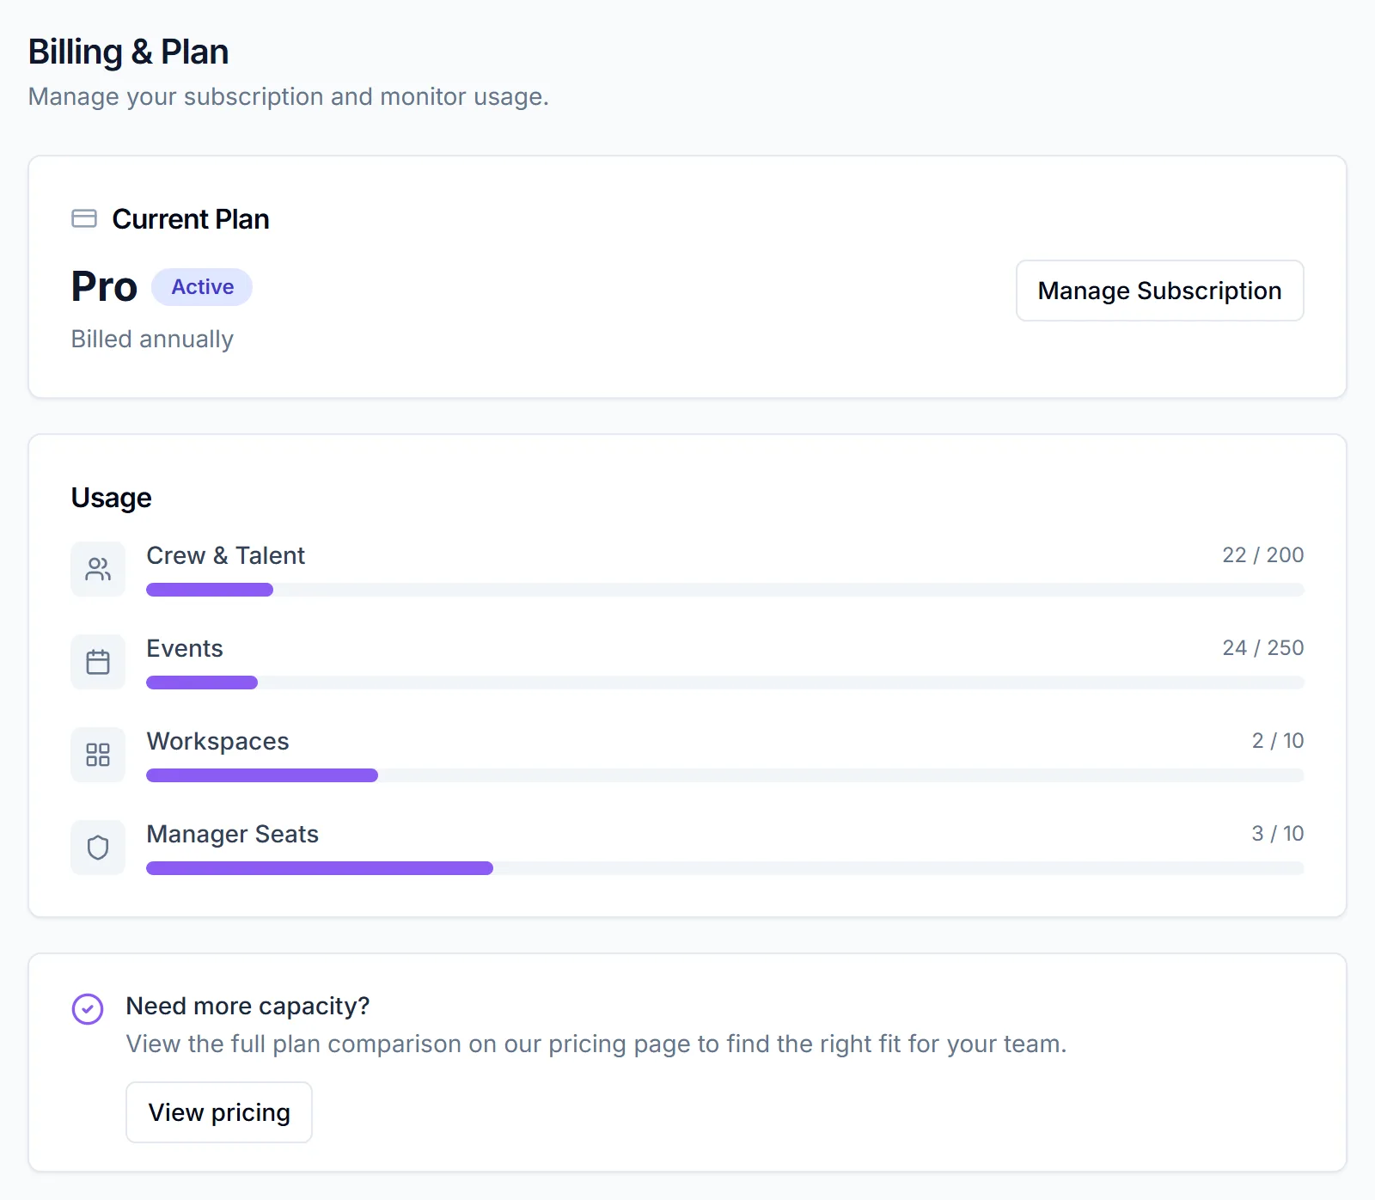The height and width of the screenshot is (1200, 1375).
Task: Click the 3 / 10 usage count
Action: pyautogui.click(x=1277, y=834)
